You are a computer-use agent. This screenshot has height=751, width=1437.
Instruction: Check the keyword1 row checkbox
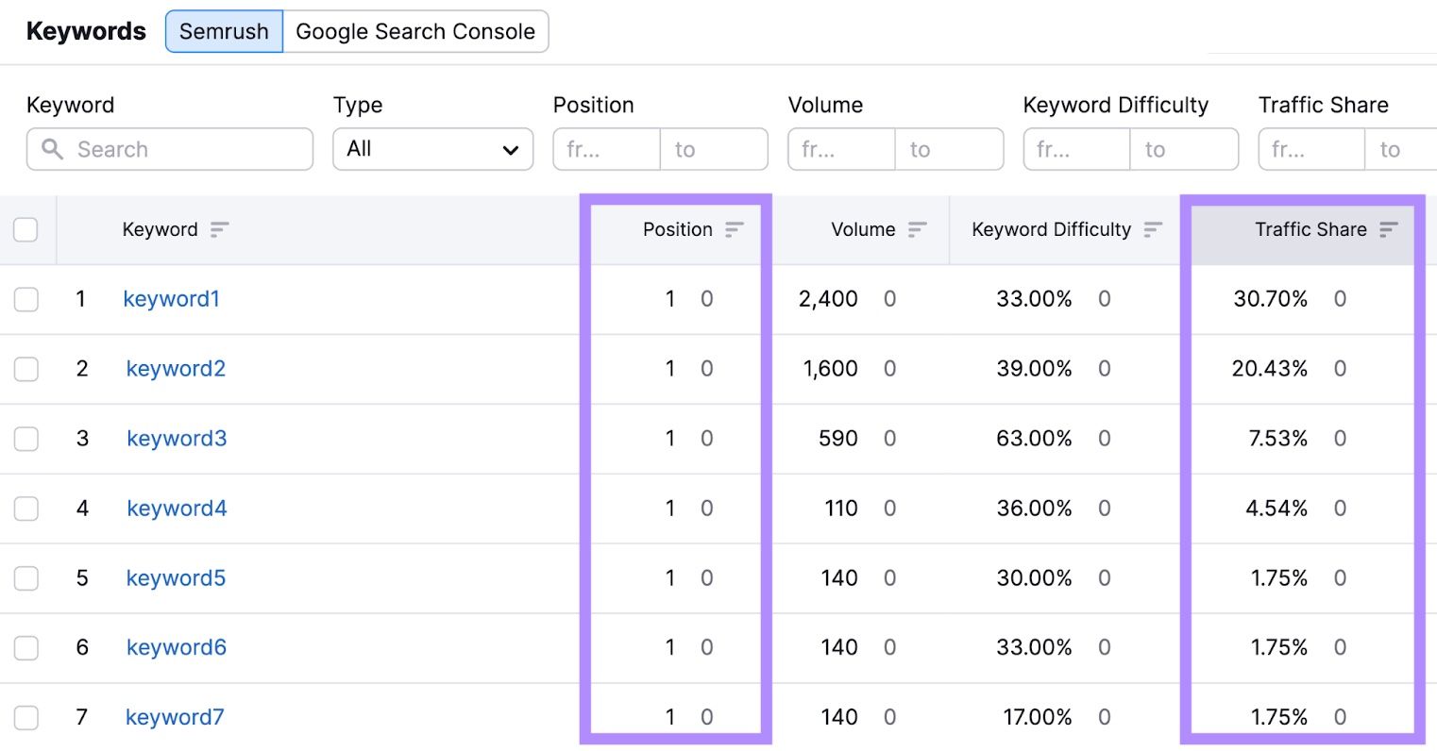[26, 299]
